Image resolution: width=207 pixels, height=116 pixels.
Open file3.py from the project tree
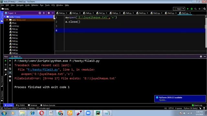(x=14, y=35)
